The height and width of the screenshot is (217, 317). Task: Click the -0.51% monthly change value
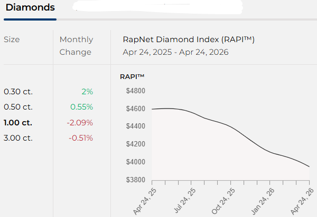tap(81, 138)
